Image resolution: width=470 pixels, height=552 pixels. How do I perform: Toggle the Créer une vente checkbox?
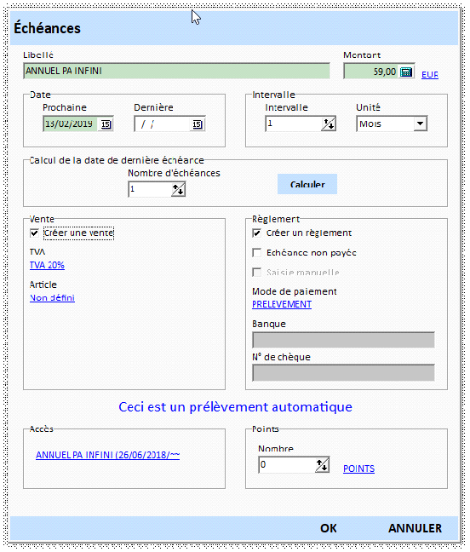click(x=34, y=233)
